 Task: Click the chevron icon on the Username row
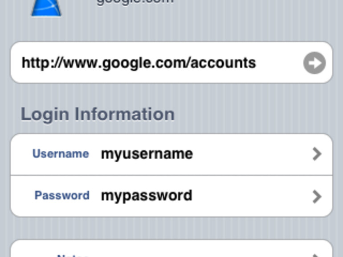coord(317,154)
